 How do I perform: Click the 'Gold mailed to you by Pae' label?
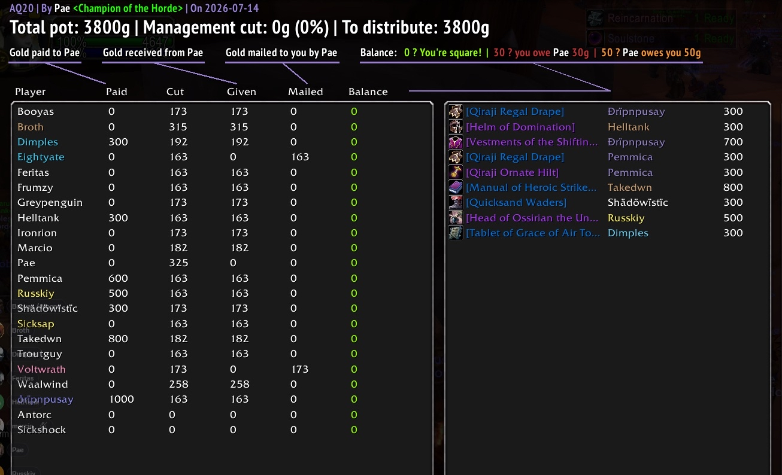coord(281,53)
